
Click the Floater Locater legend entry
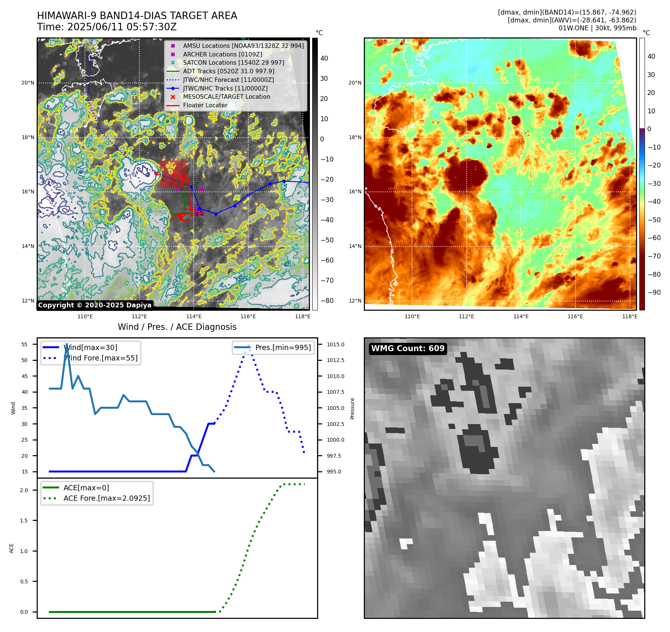198,105
